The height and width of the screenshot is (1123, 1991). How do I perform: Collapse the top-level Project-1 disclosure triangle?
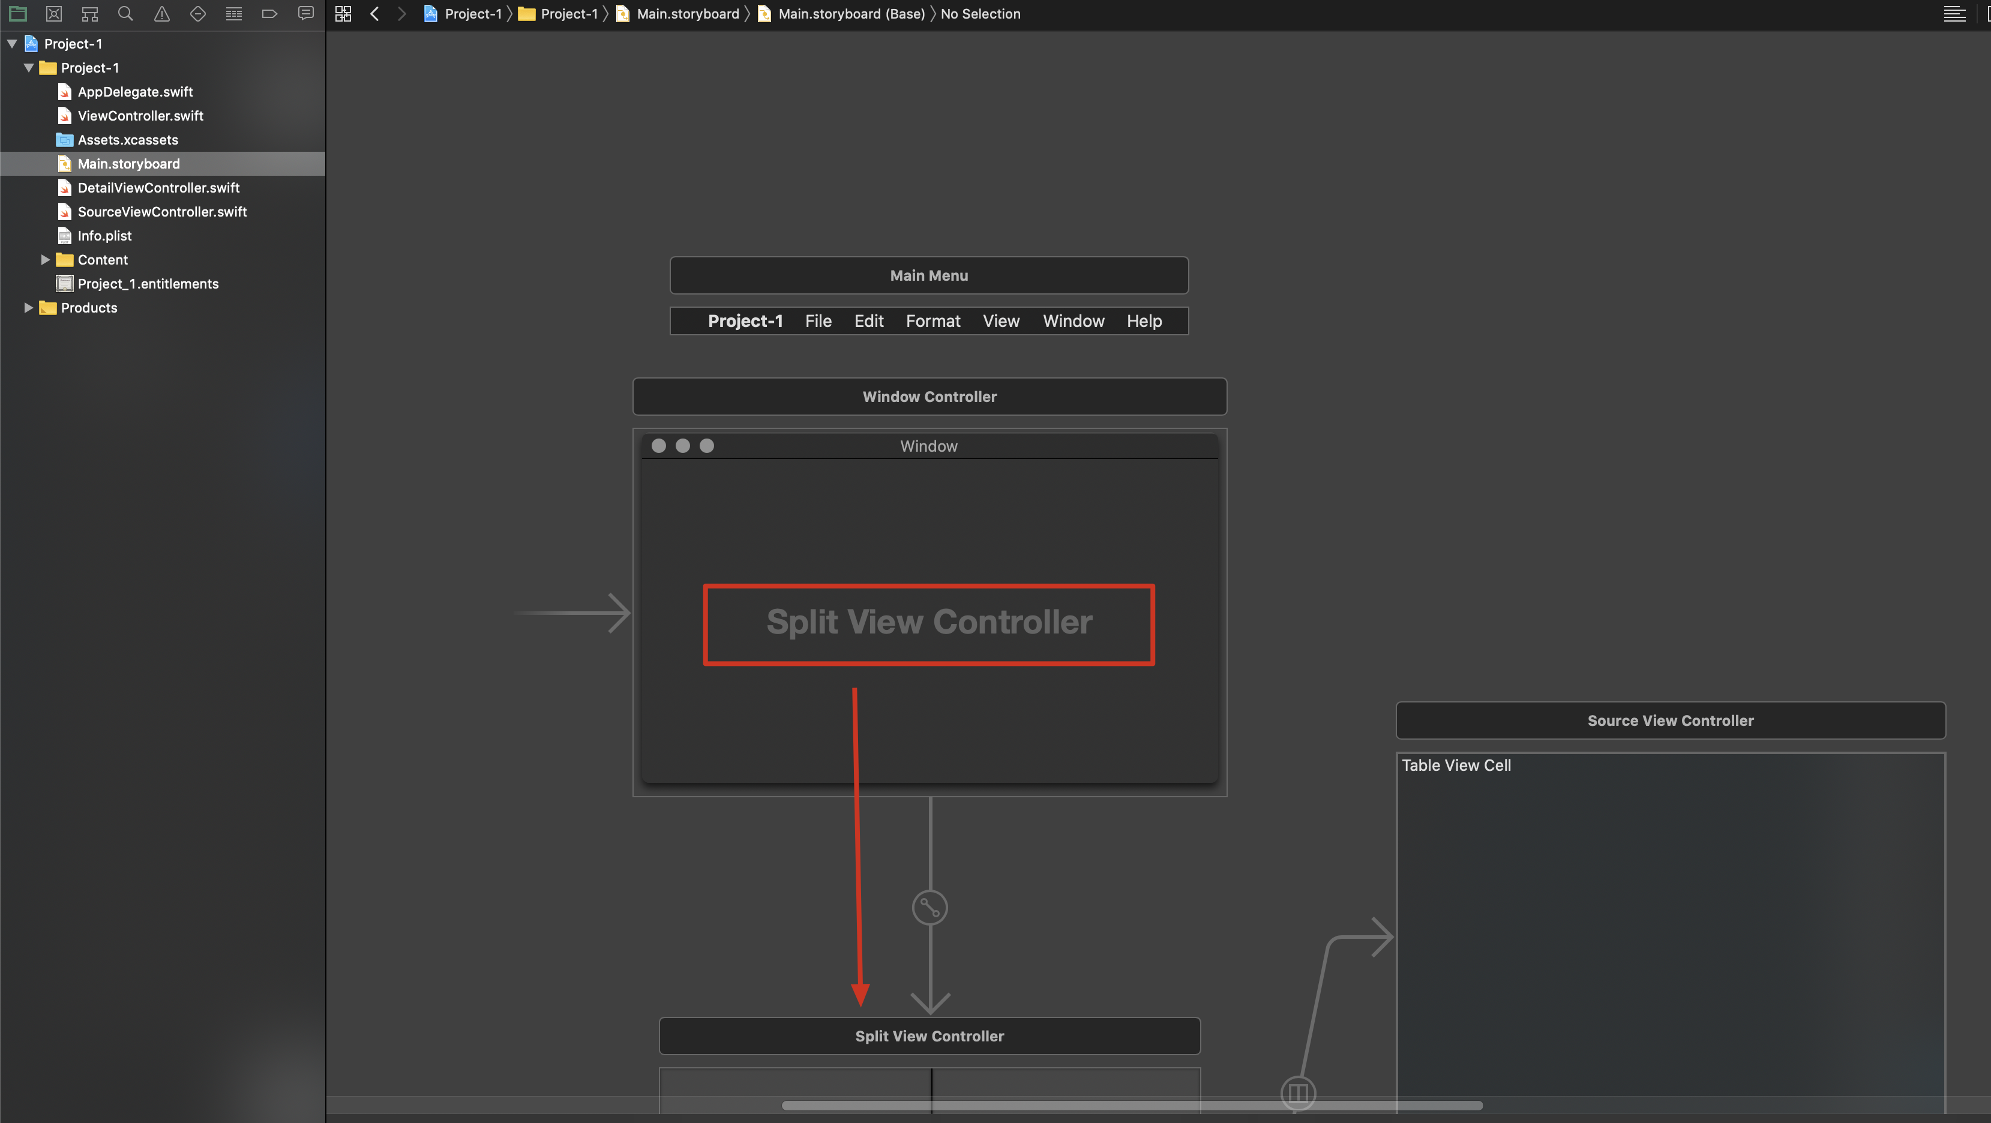(13, 43)
